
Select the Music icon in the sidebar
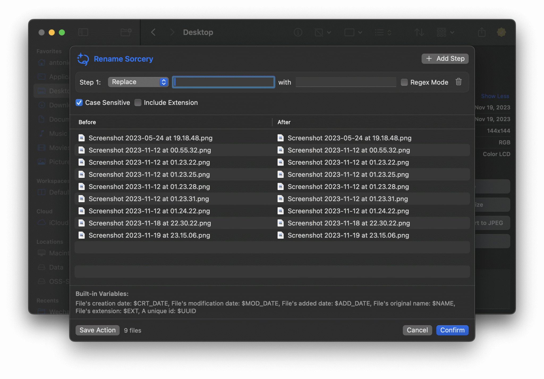tap(42, 133)
